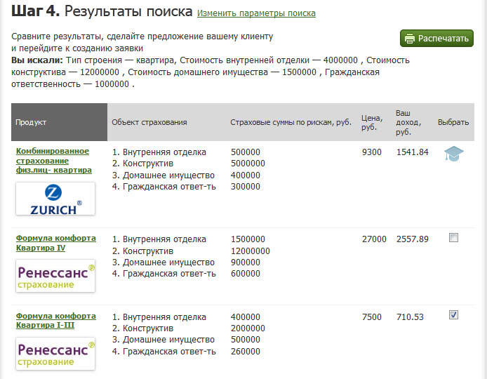The width and height of the screenshot is (487, 379).
Task: Click the Объект страхования column header
Action: [149, 122]
